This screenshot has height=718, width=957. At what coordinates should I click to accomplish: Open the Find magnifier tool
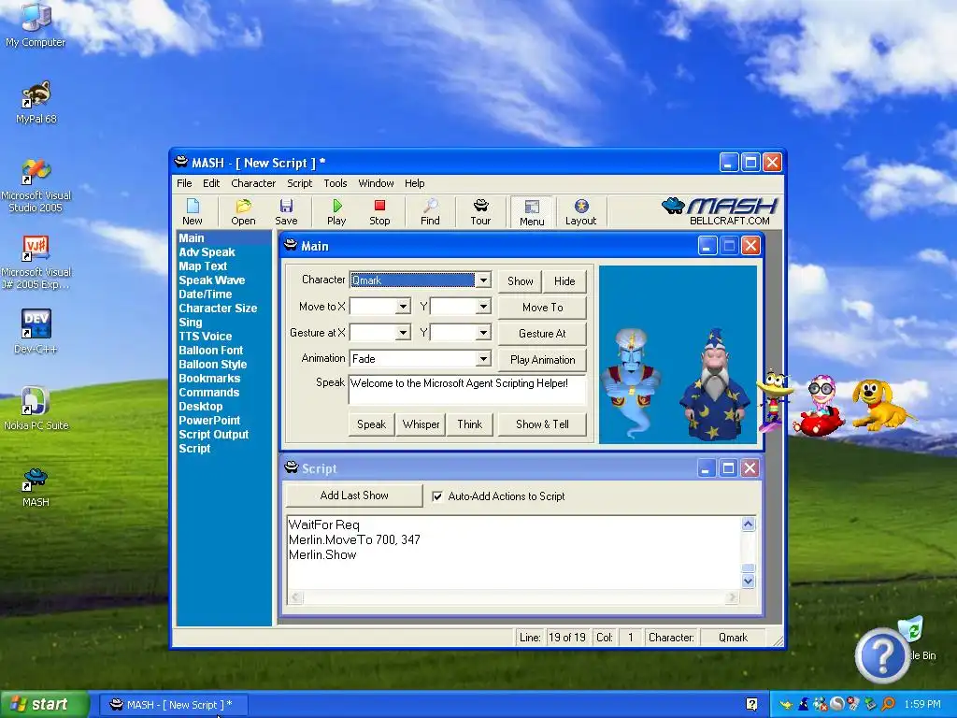click(x=430, y=212)
